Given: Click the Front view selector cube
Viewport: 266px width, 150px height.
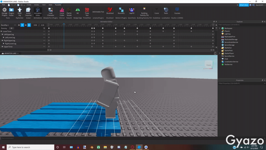Looking at the screenshot, I should (209, 65).
